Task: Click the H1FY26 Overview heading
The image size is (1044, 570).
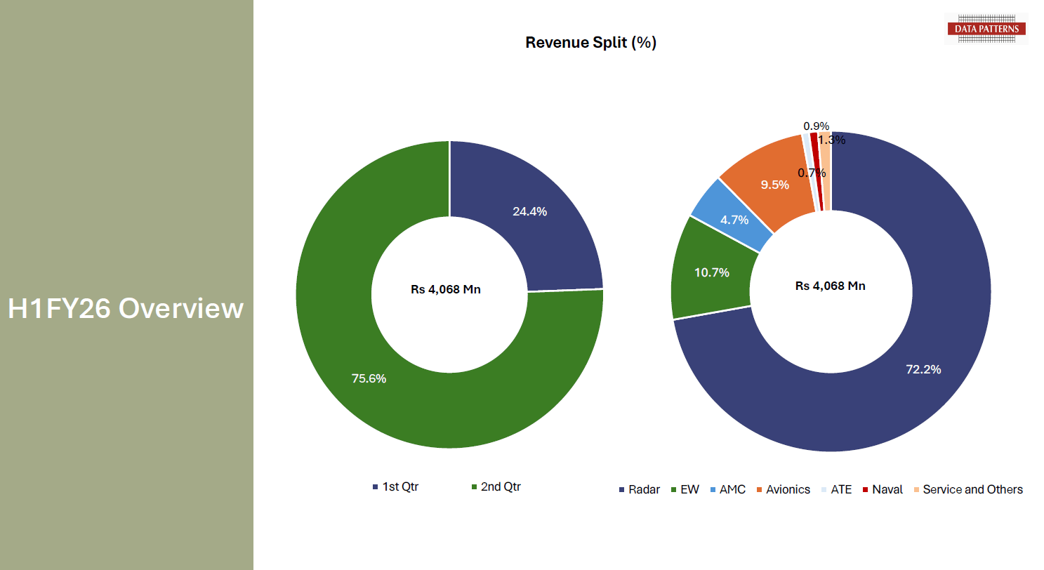Action: point(126,308)
